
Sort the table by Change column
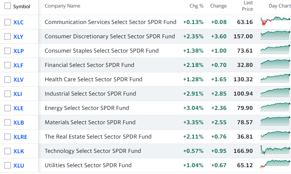pos(218,6)
